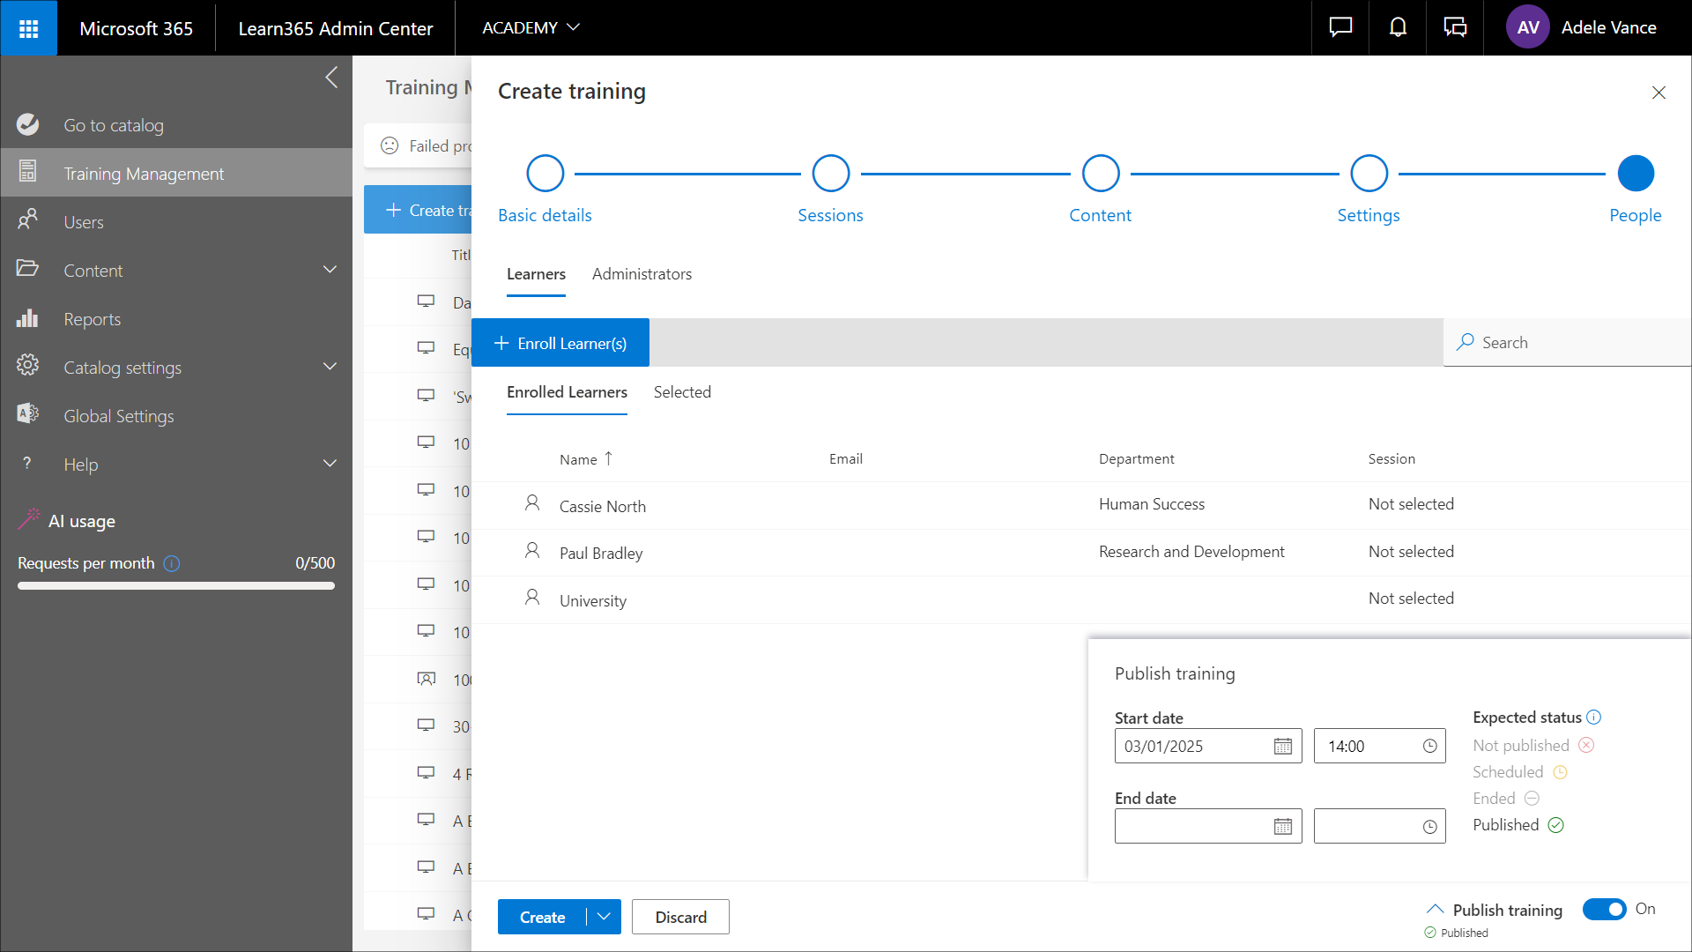
Task: Select the Basic details step circle
Action: (x=545, y=174)
